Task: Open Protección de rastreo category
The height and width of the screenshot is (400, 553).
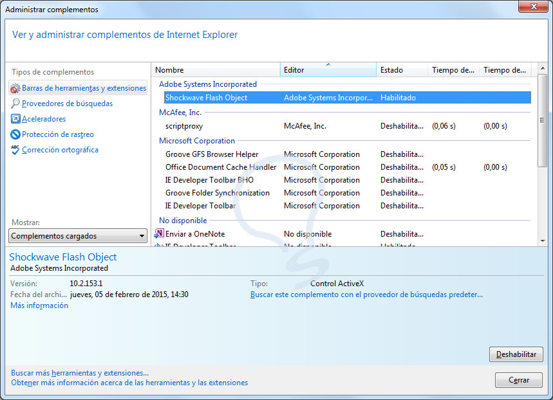Action: (x=58, y=134)
